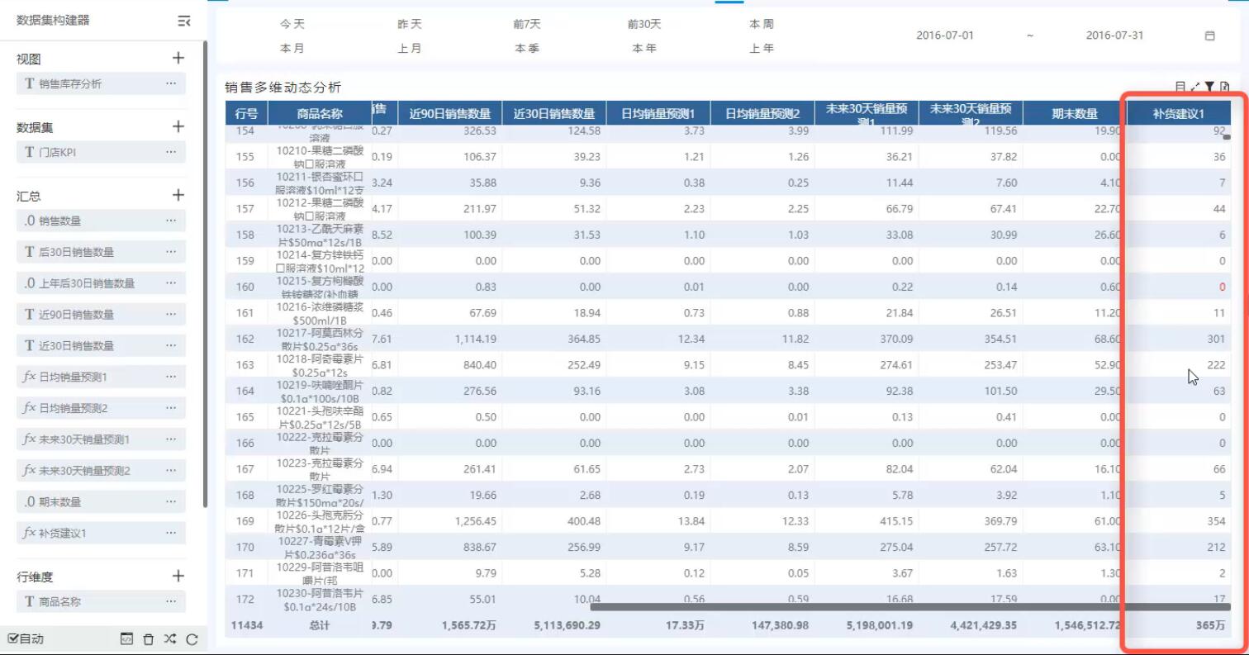1249x655 pixels.
Task: Expand the table to fullscreen
Action: pos(1195,87)
